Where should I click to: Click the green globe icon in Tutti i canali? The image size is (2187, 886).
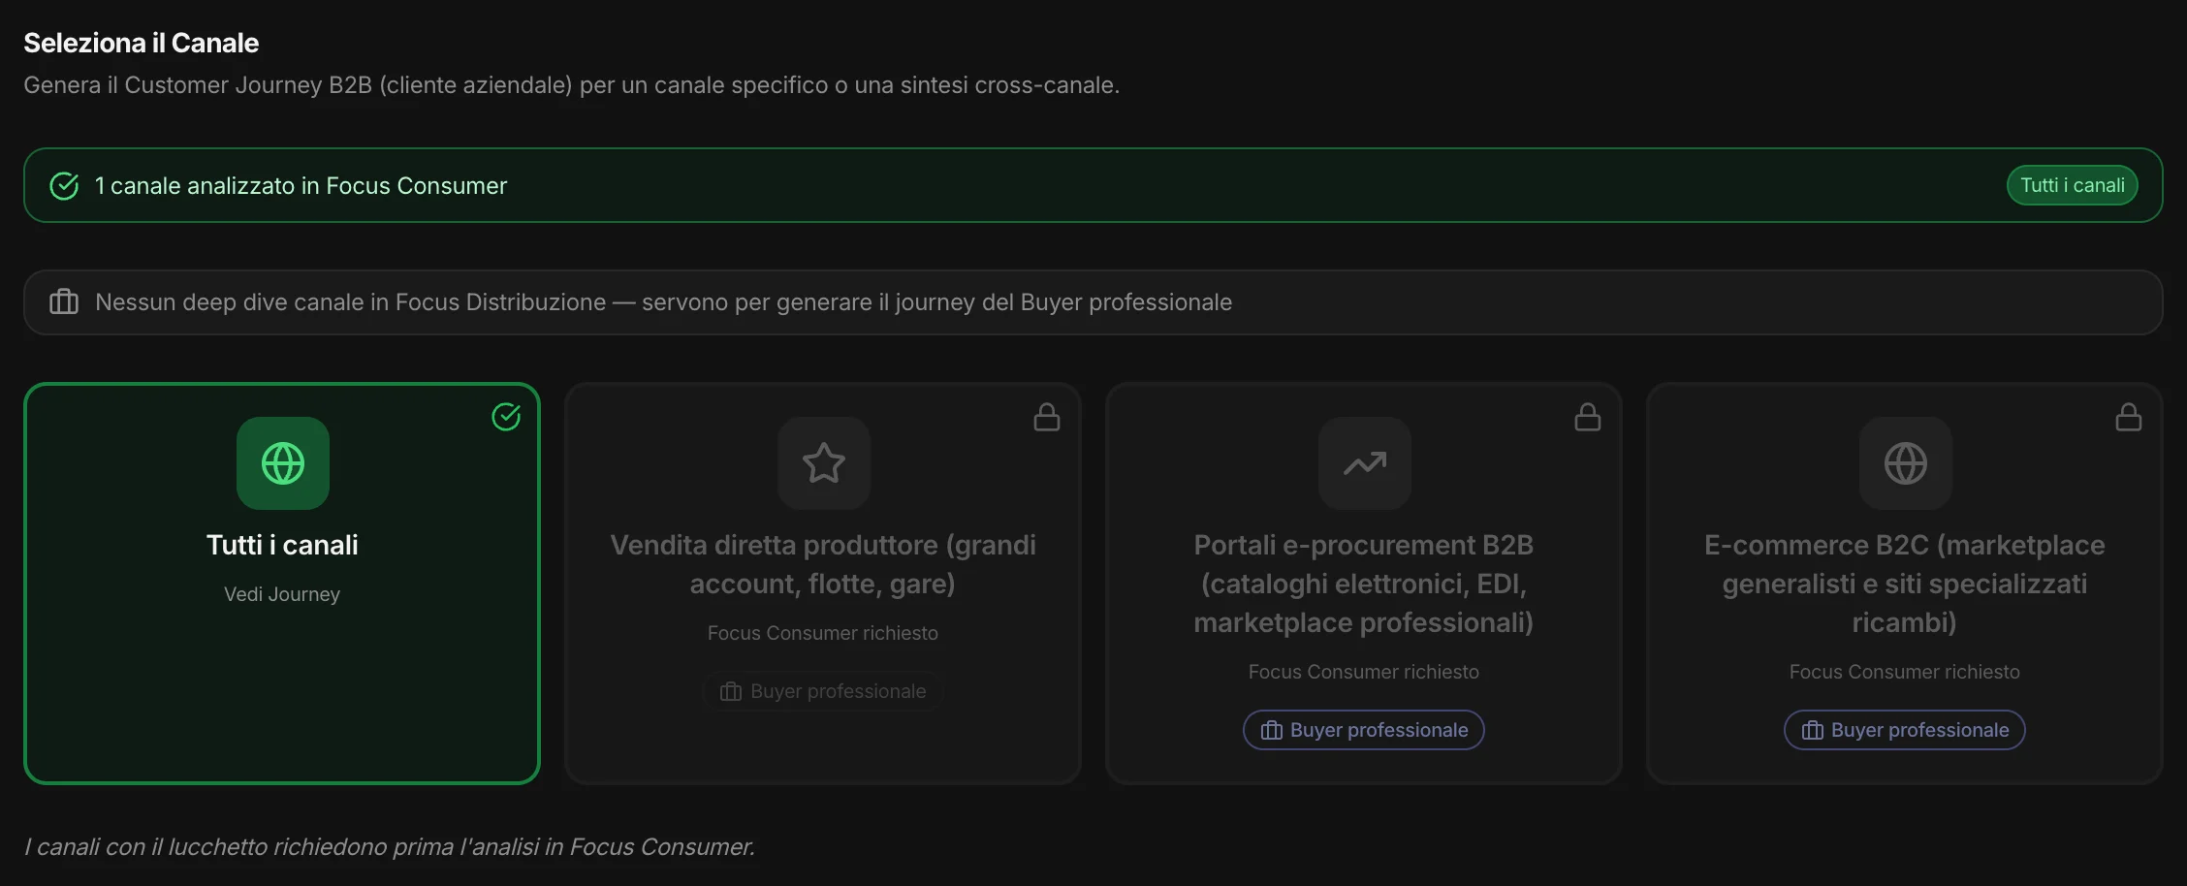283,463
